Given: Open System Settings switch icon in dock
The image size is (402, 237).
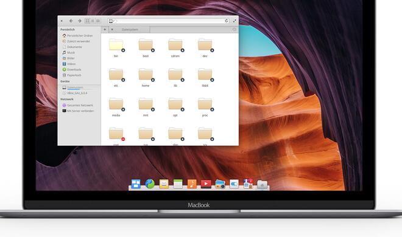Looking at the screenshot, I should 234,184.
